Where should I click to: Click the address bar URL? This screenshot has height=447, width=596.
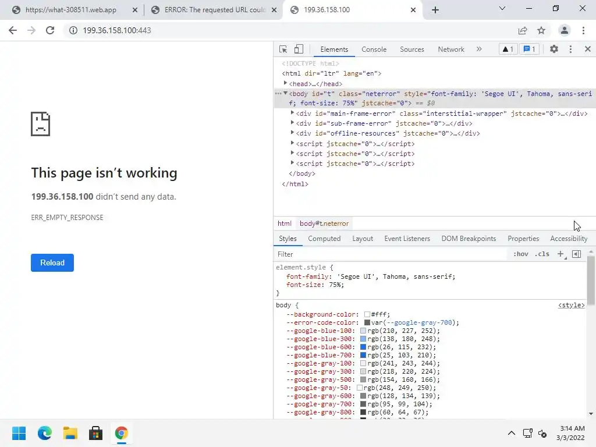pyautogui.click(x=117, y=30)
